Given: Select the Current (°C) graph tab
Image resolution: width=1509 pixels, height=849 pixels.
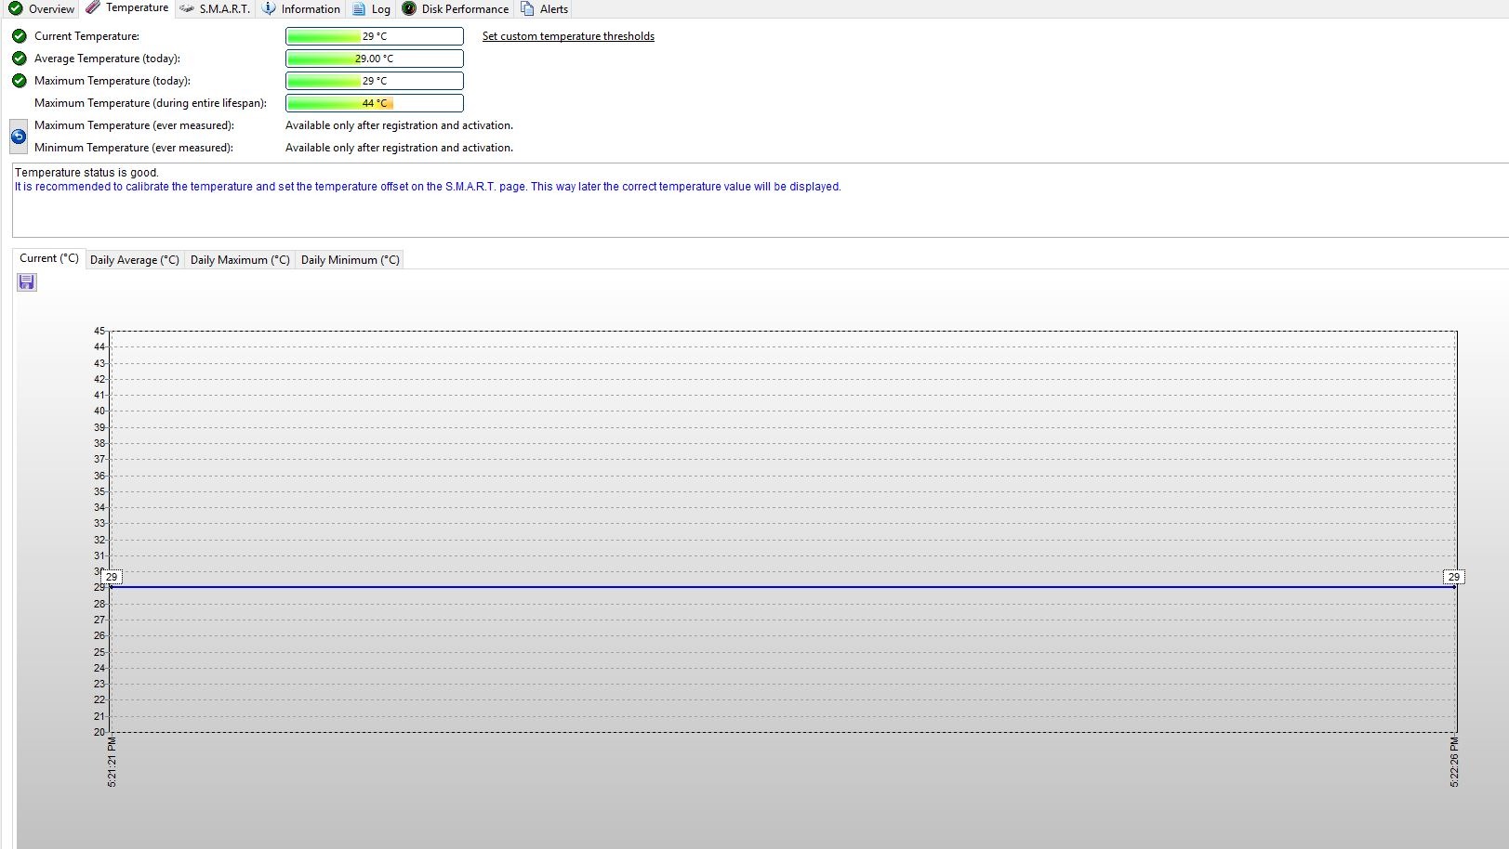Looking at the screenshot, I should click(49, 258).
